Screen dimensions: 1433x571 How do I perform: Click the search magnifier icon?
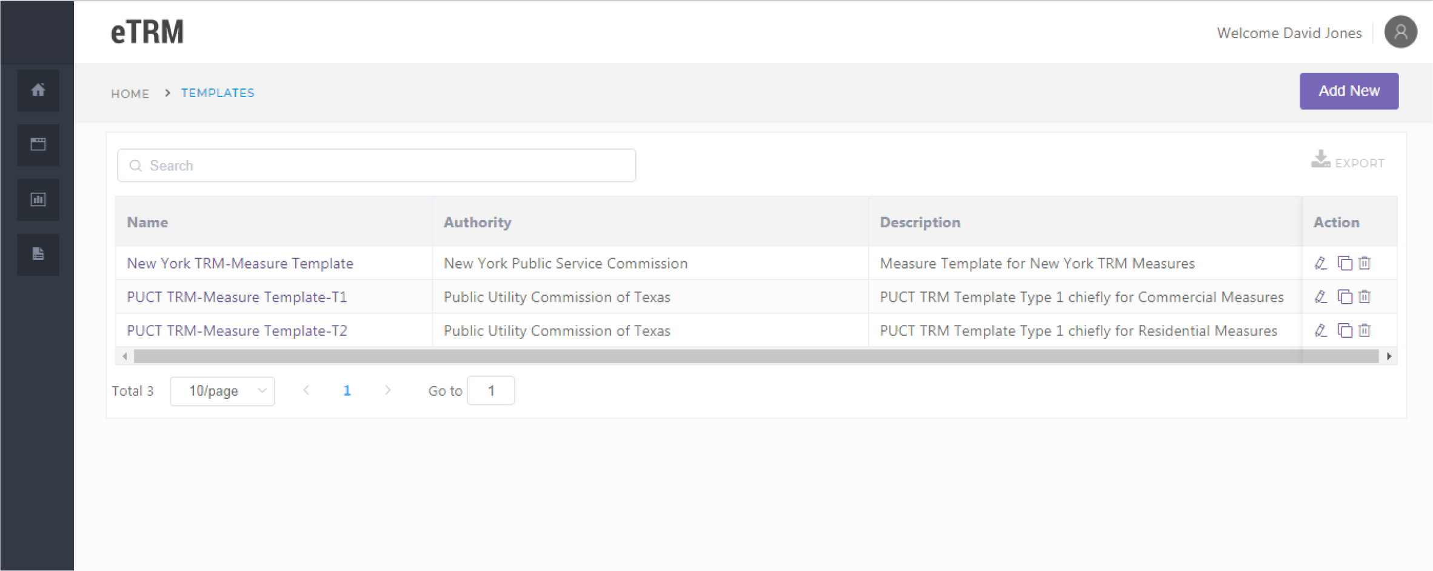pos(136,165)
